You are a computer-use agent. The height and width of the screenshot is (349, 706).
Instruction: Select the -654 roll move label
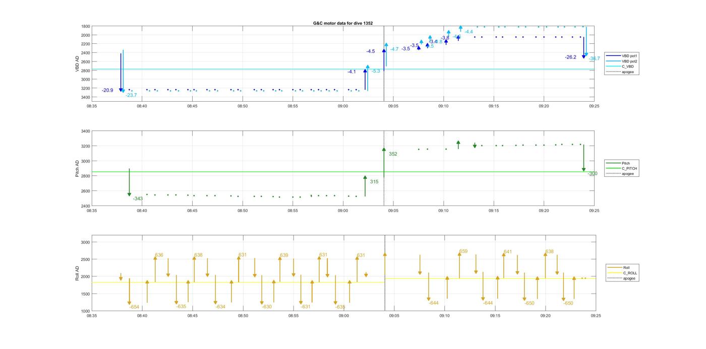tap(134, 307)
